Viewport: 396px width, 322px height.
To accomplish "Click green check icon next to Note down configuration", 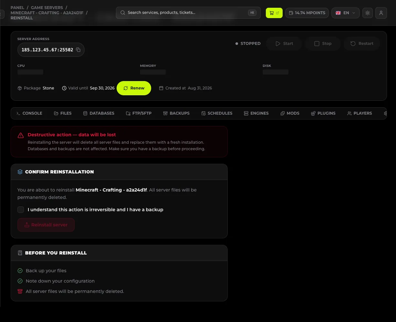I will click(20, 281).
